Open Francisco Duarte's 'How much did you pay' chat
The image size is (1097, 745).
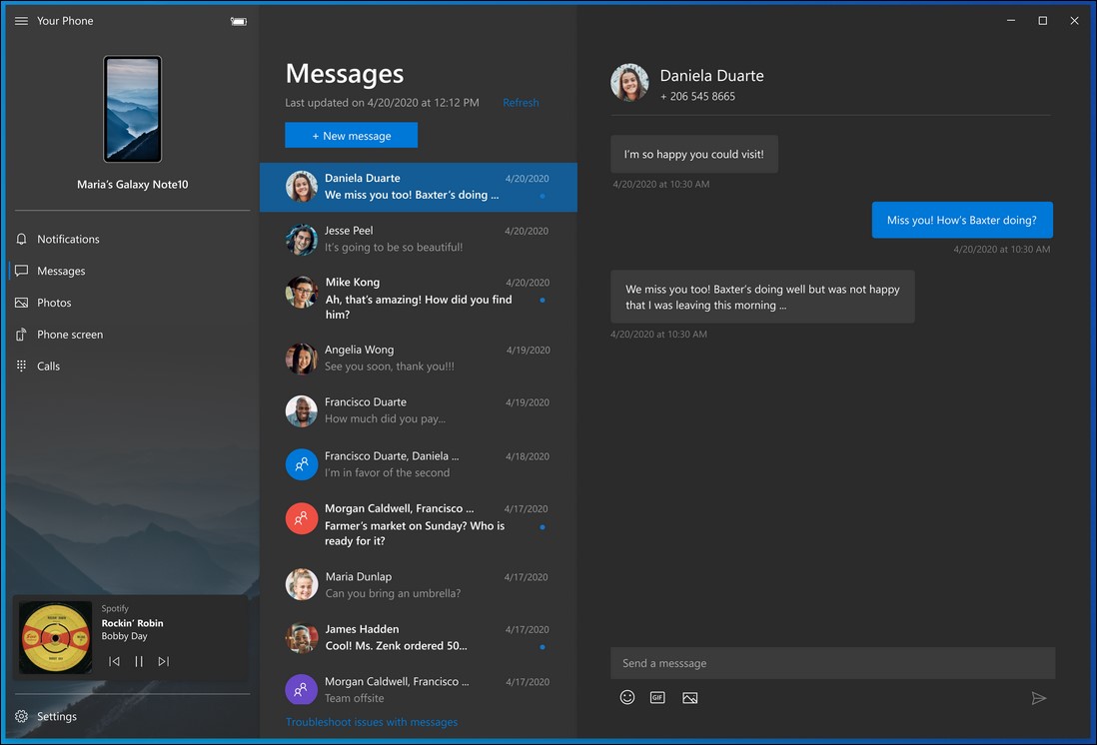419,410
